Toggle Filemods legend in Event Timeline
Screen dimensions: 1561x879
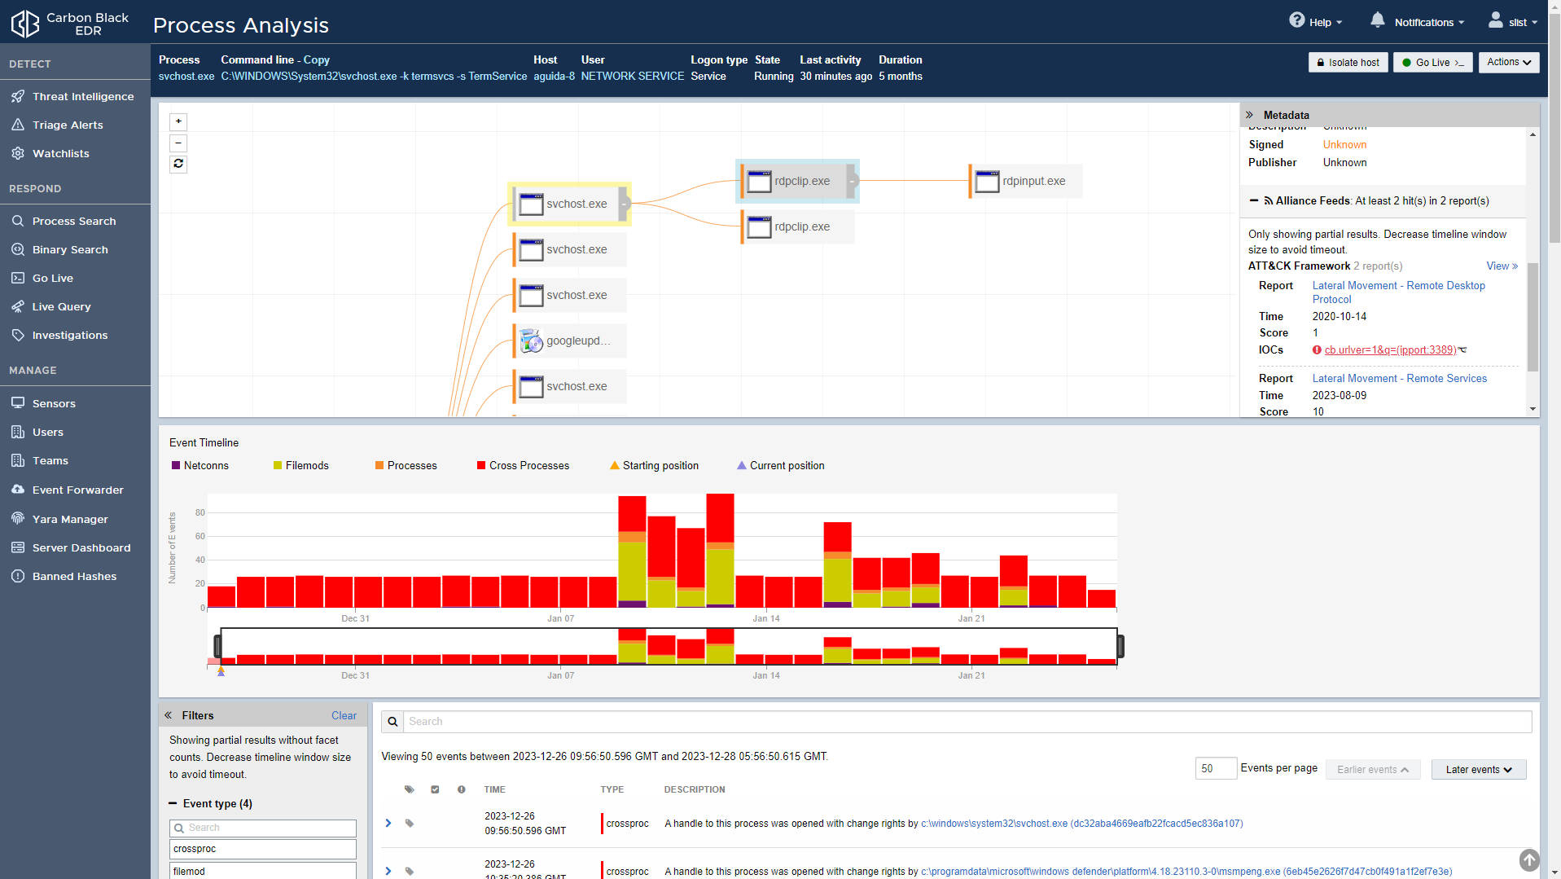pyautogui.click(x=301, y=465)
